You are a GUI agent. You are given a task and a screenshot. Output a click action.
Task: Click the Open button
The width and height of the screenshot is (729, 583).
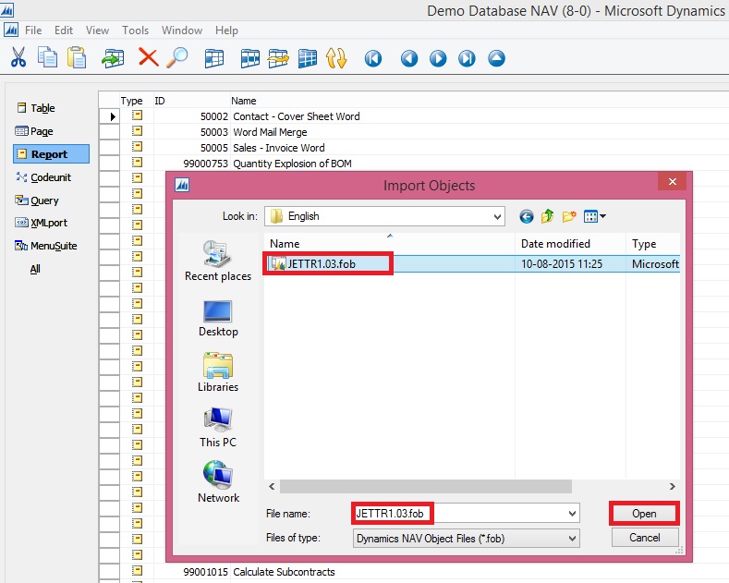click(644, 514)
